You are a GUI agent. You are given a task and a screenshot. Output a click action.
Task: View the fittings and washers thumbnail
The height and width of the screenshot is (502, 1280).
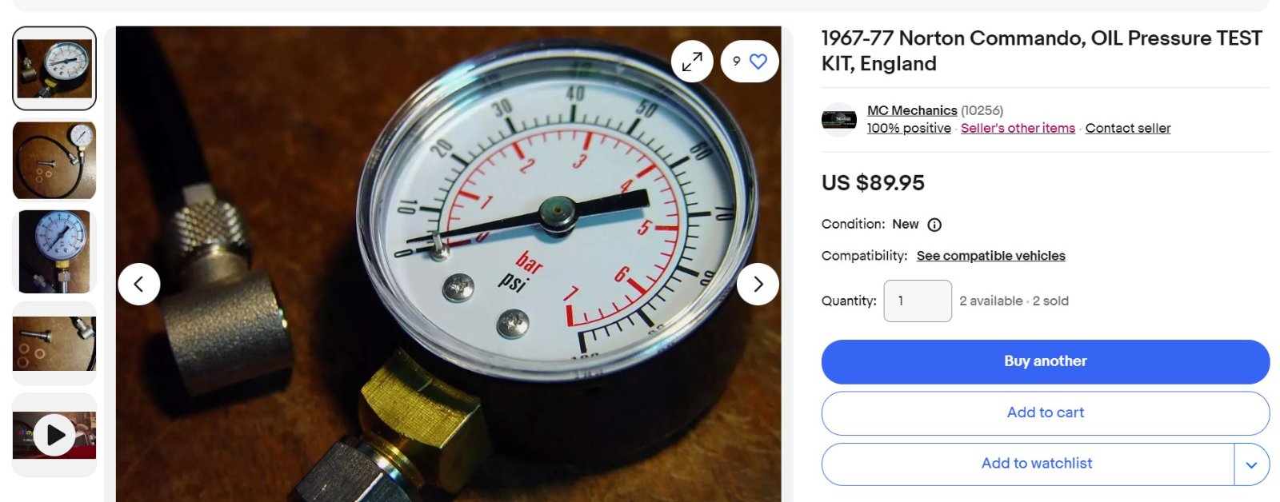[x=54, y=344]
